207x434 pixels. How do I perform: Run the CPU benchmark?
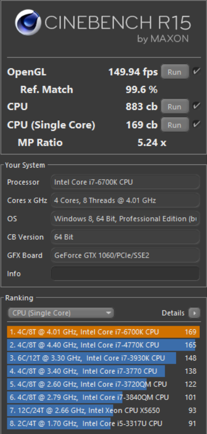pyautogui.click(x=175, y=107)
